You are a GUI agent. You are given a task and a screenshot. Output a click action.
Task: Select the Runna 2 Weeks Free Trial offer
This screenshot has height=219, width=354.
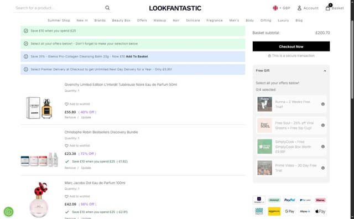291,104
